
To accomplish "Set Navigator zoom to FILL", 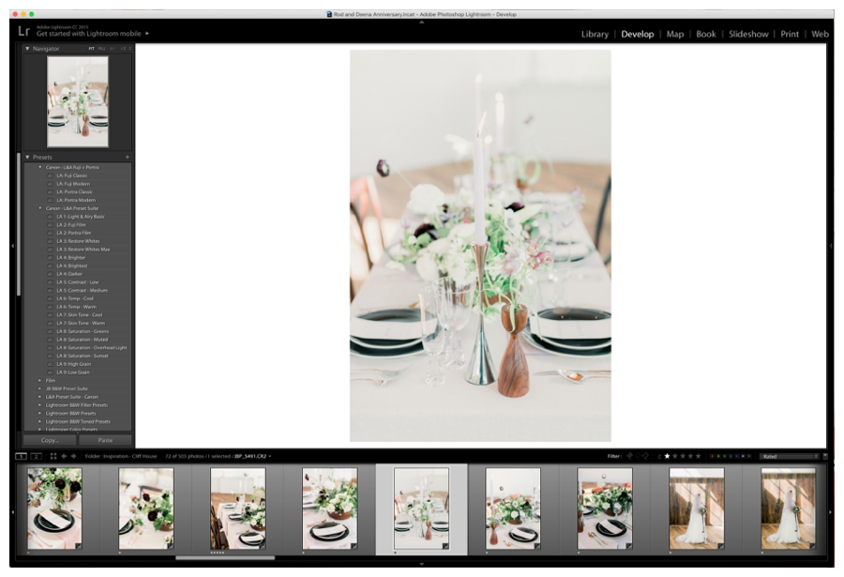I will click(101, 49).
